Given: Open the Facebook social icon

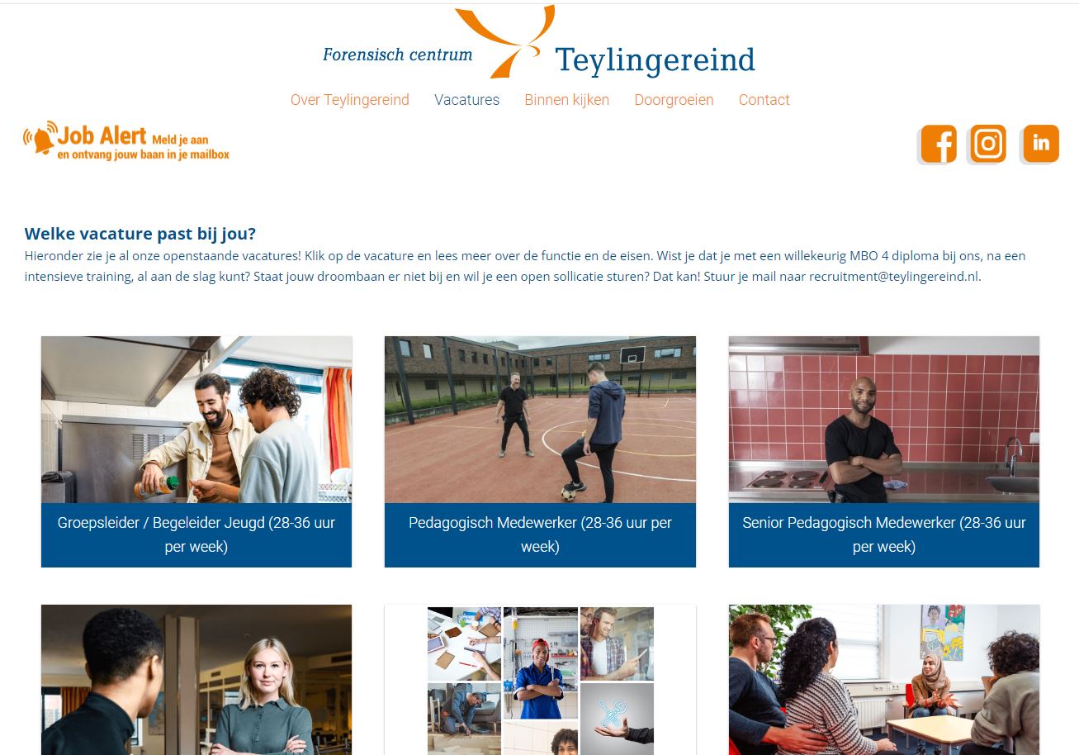Looking at the screenshot, I should click(938, 144).
